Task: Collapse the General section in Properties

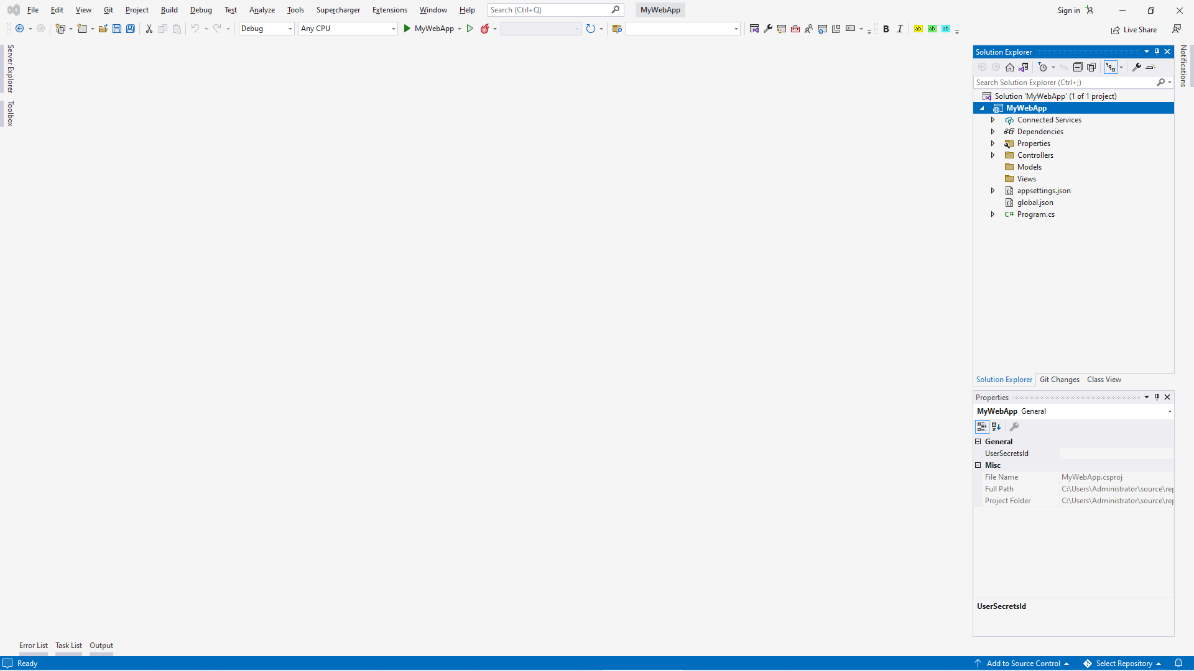Action: 978,442
